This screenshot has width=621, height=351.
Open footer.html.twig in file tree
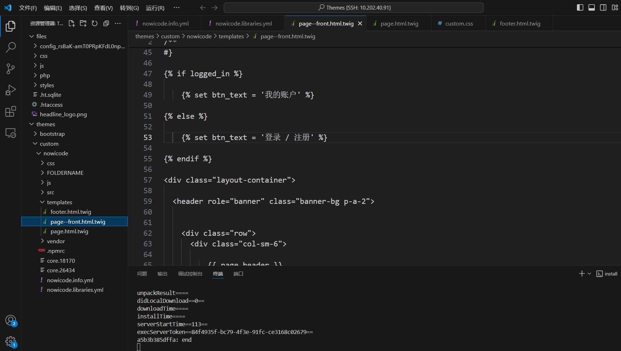75,212
